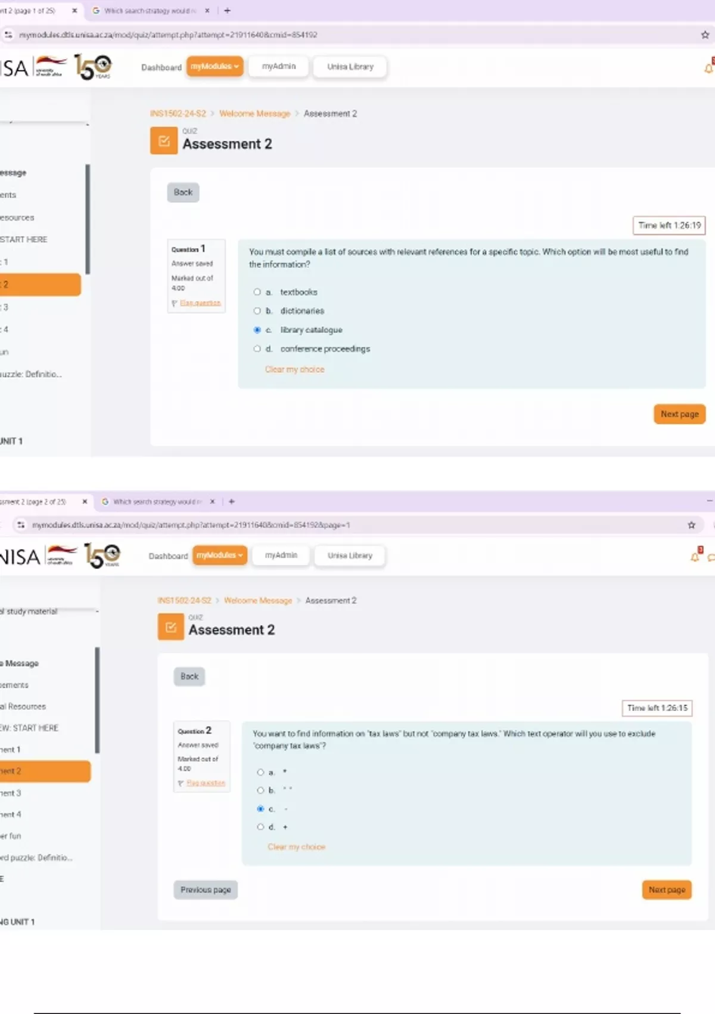The width and height of the screenshot is (715, 1014).
Task: Select the 'textbooks' radio option
Action: 257,292
